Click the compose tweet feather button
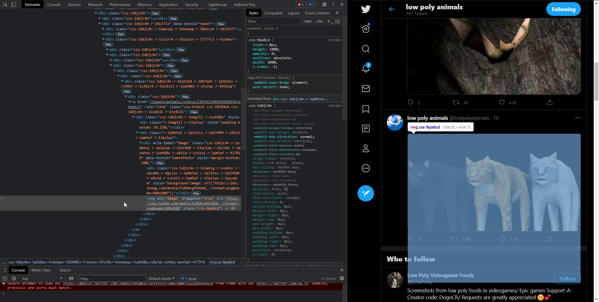The image size is (599, 302). tap(366, 193)
